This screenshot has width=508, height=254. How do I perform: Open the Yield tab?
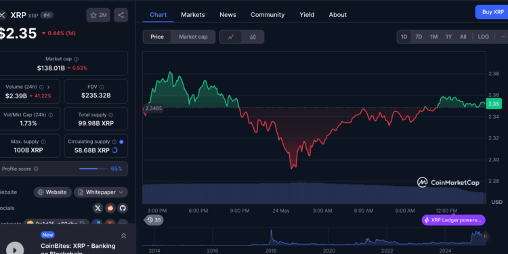pyautogui.click(x=307, y=15)
